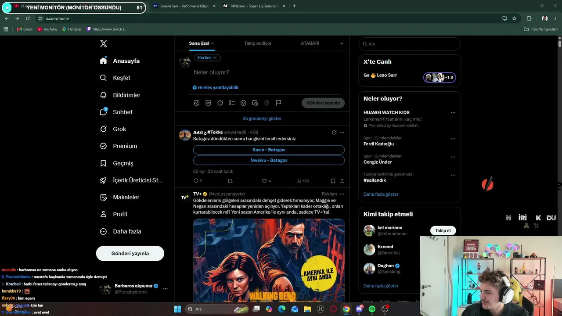Viewport: 562px width, 316px height.
Task: Click the X logo in the sidebar
Action: [104, 43]
